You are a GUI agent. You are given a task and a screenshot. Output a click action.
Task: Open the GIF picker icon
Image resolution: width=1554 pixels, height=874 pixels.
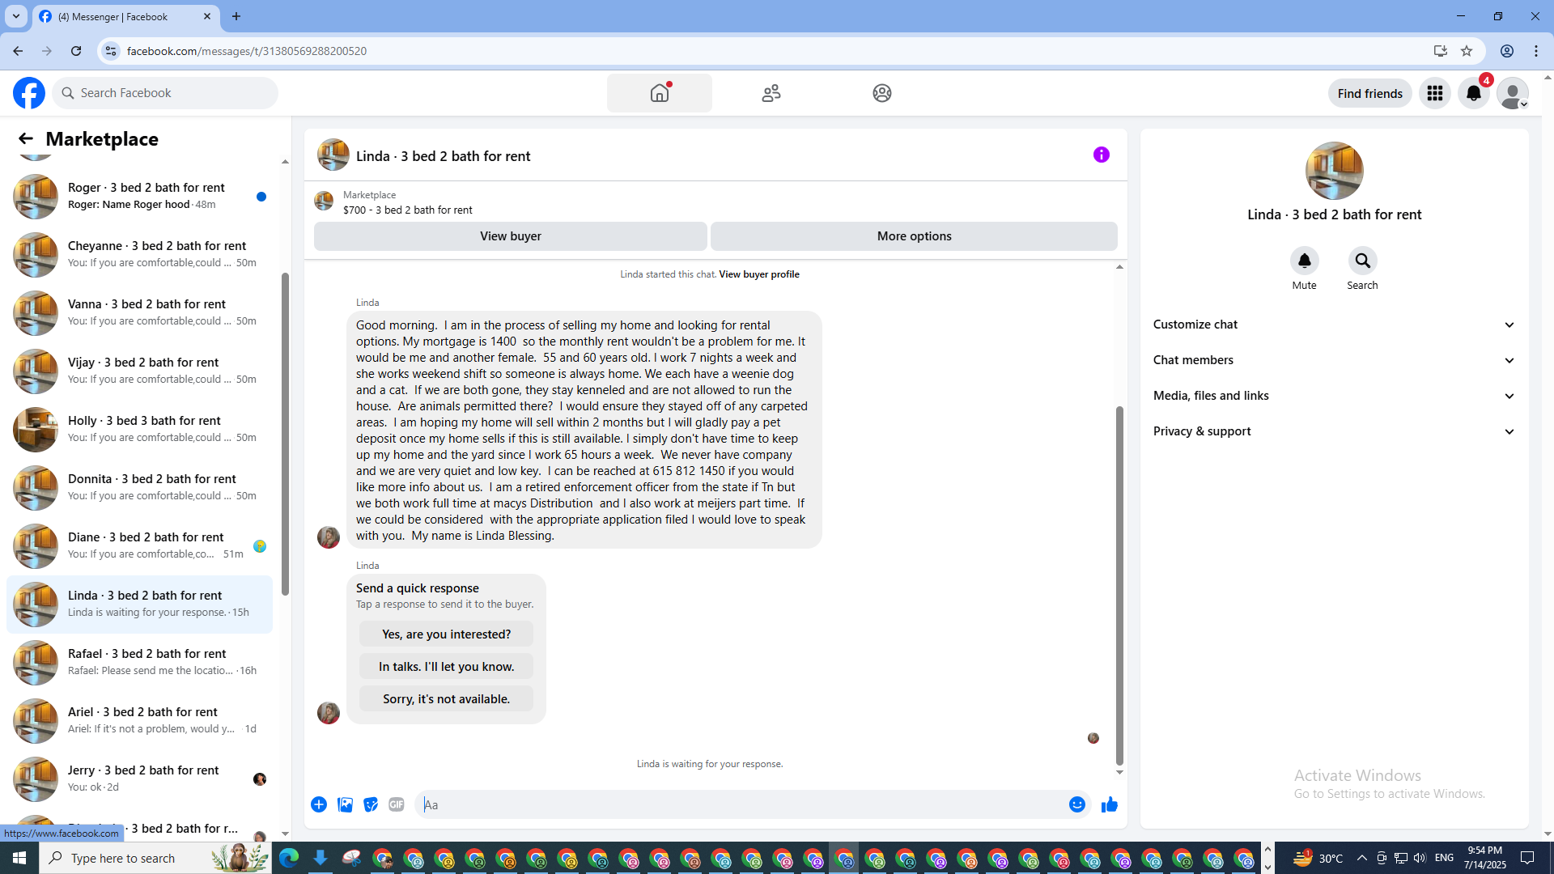397,804
